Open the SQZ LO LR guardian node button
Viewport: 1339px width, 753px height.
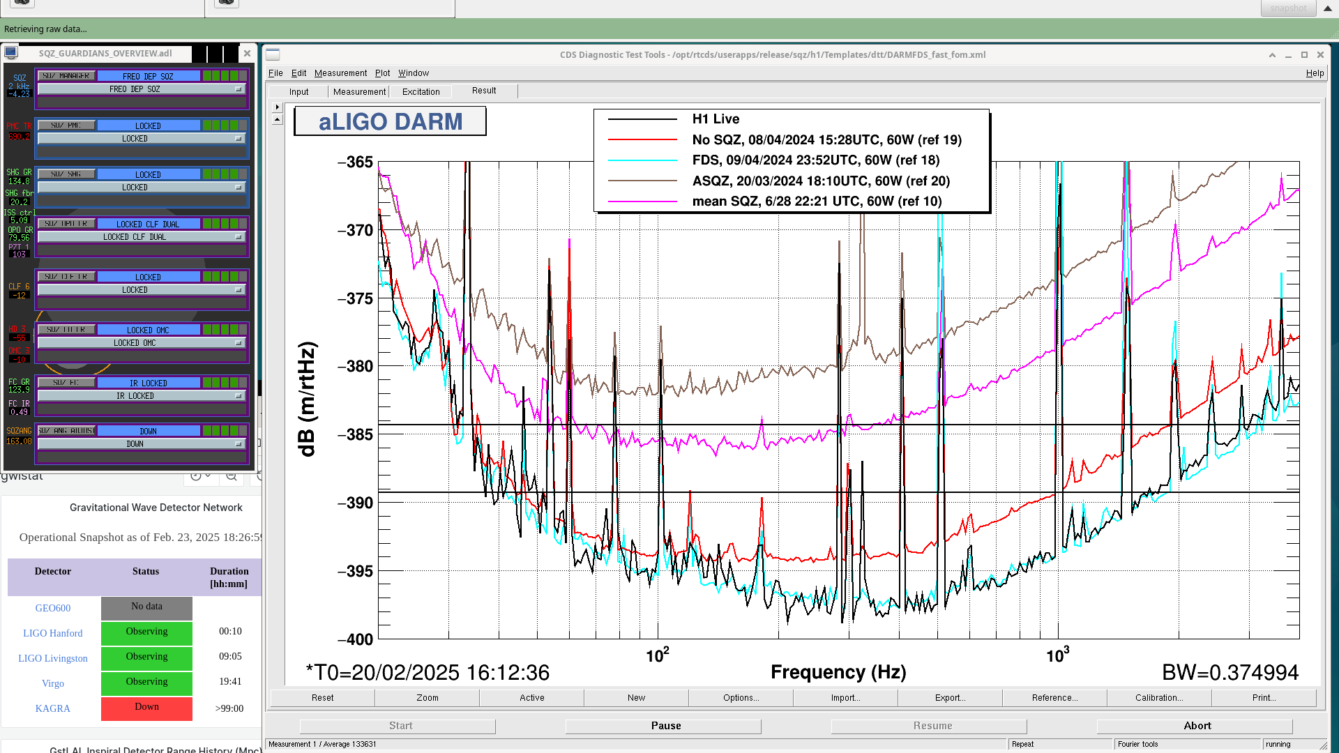[x=66, y=330]
